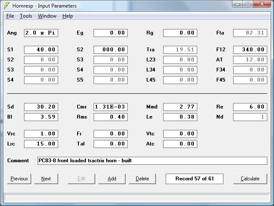Open the File menu
This screenshot has width=274, height=206.
(10, 16)
